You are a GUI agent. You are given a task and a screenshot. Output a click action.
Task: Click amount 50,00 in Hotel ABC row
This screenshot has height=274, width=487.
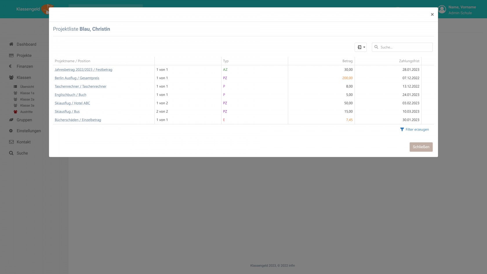pyautogui.click(x=348, y=103)
